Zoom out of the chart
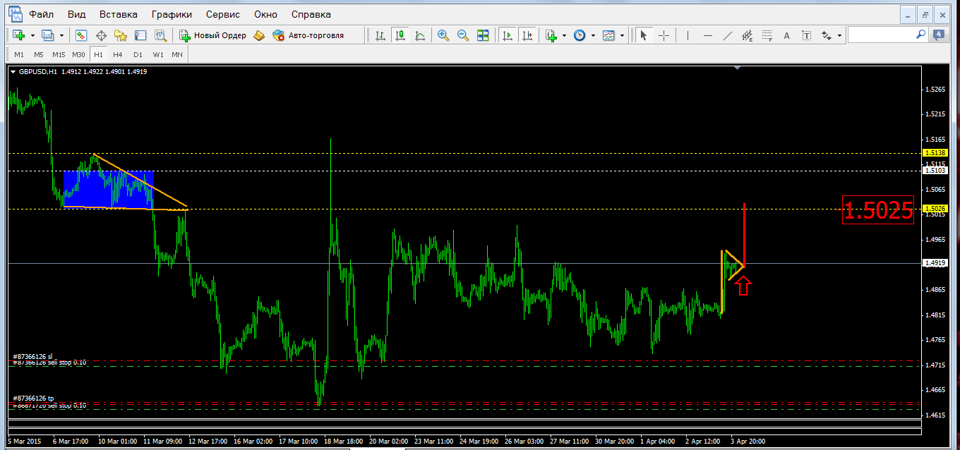Image resolution: width=960 pixels, height=450 pixels. coord(463,35)
